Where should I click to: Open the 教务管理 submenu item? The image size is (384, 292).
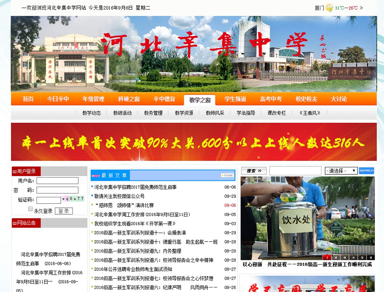point(153,113)
